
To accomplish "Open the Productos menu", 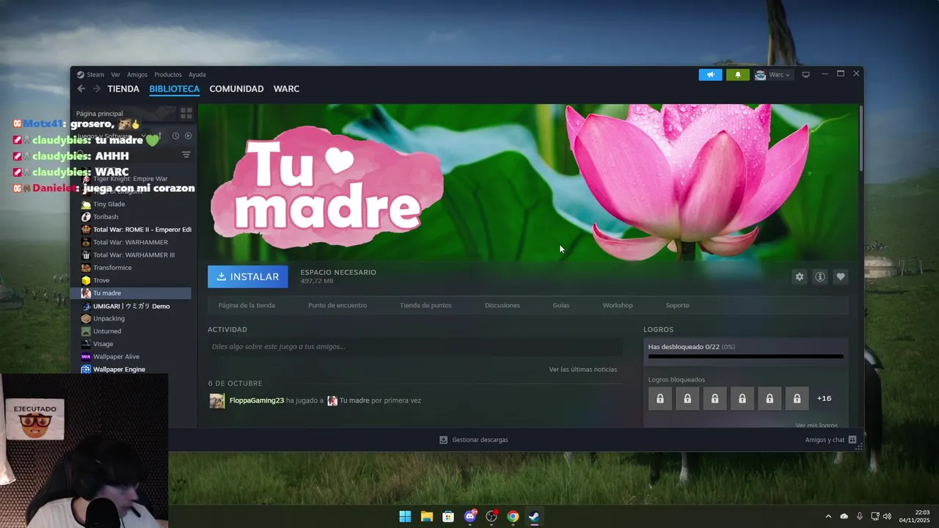I will (168, 75).
